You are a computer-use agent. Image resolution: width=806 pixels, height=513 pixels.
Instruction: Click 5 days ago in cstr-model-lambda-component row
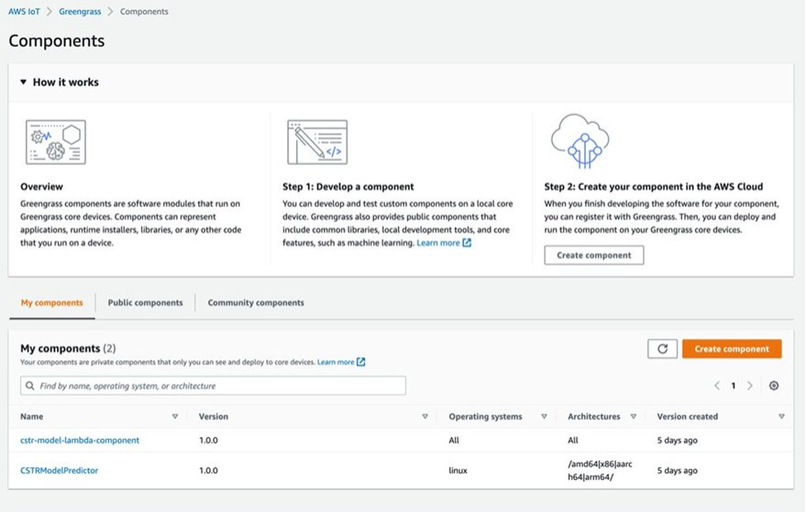[677, 440]
